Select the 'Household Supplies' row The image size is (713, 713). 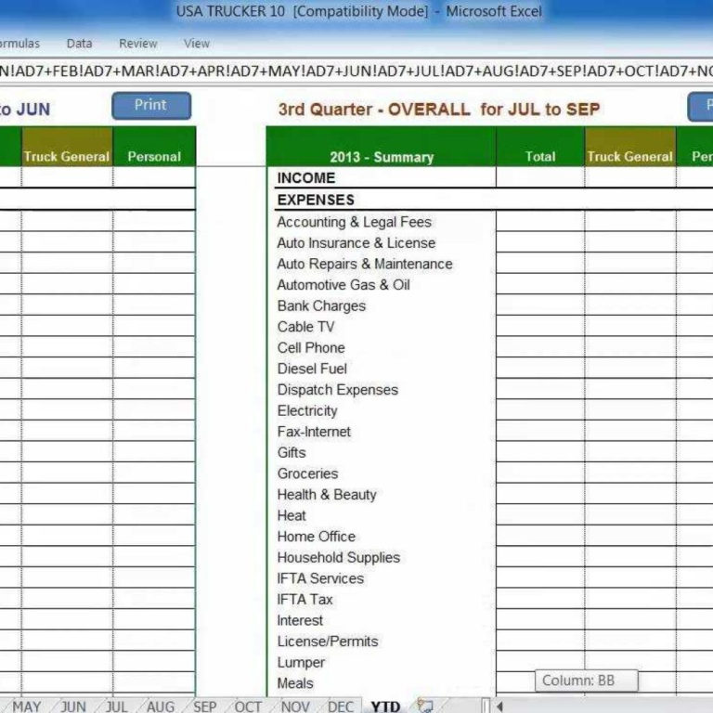(x=338, y=557)
